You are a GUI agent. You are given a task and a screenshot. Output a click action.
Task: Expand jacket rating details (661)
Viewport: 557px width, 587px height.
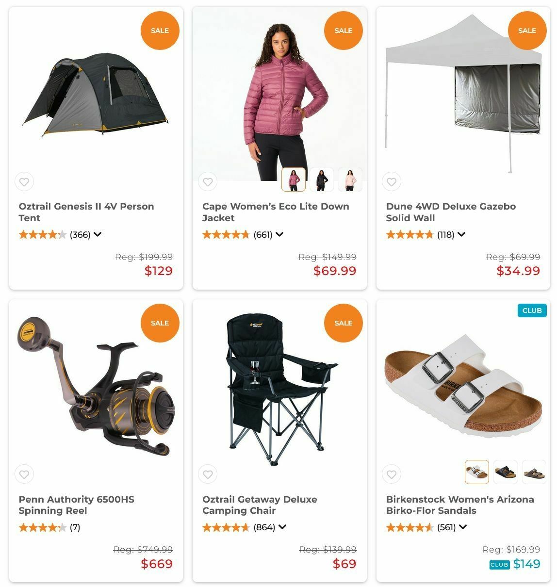(279, 234)
